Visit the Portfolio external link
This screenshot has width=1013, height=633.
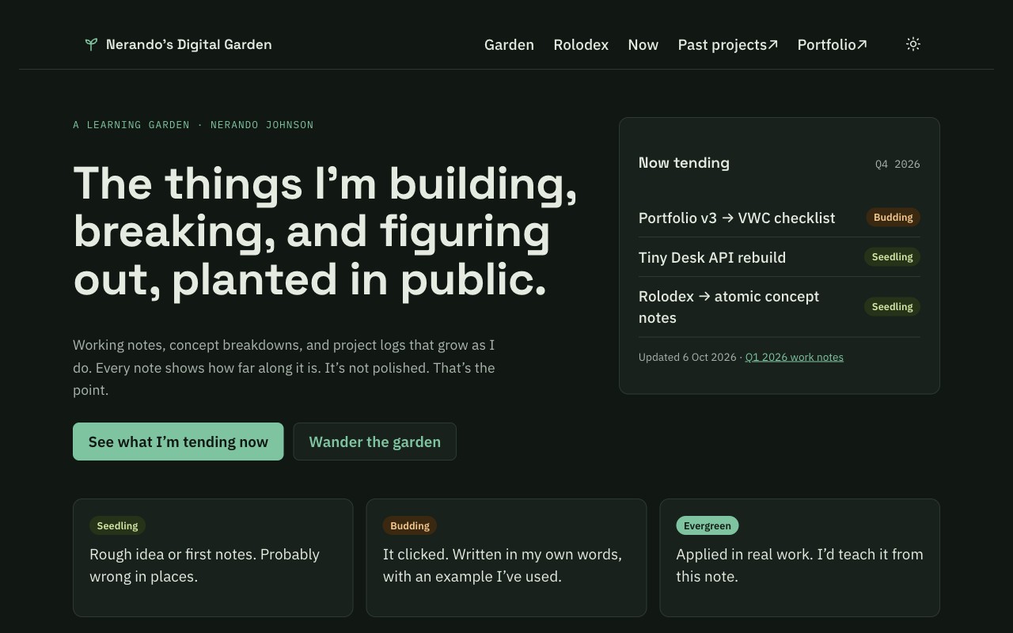833,45
